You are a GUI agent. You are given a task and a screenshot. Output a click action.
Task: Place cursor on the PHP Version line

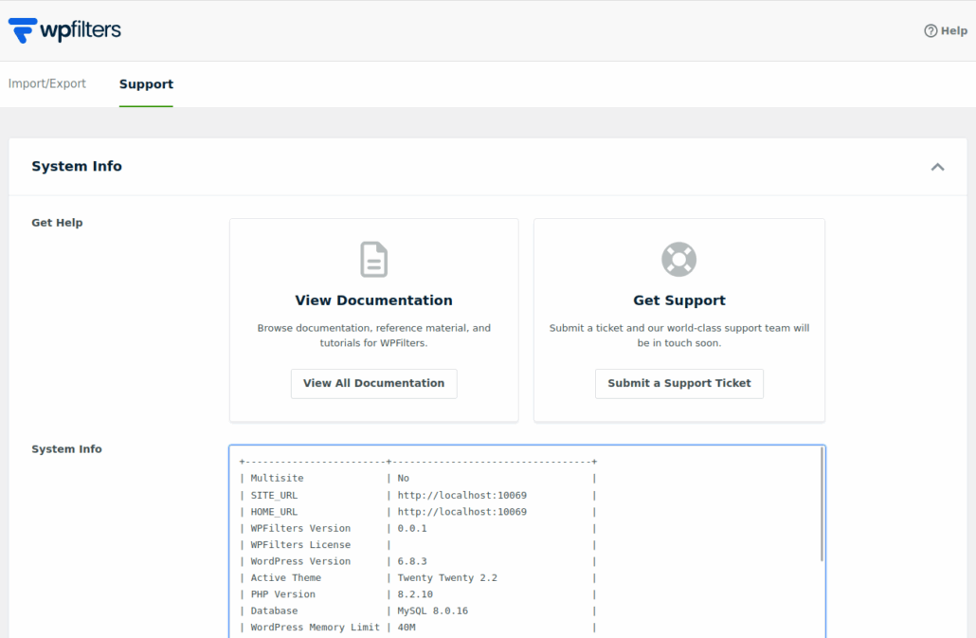(x=417, y=594)
